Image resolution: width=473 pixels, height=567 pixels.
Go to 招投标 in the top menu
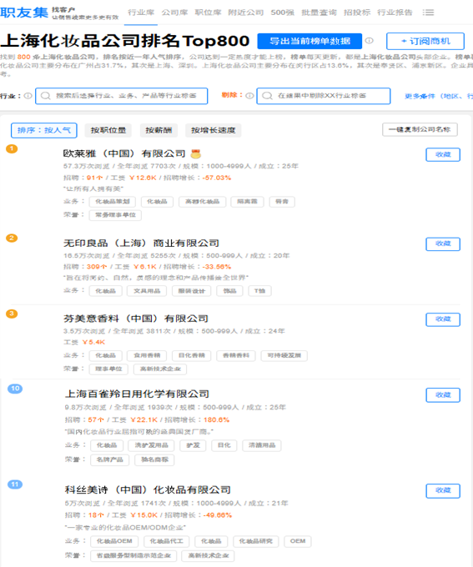pyautogui.click(x=357, y=13)
